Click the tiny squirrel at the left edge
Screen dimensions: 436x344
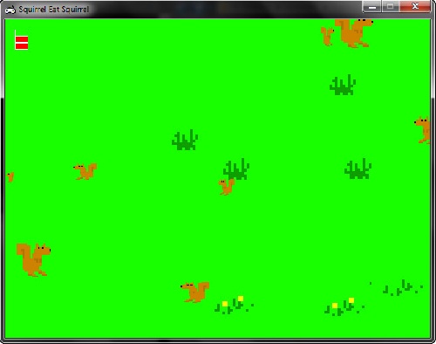(10, 177)
